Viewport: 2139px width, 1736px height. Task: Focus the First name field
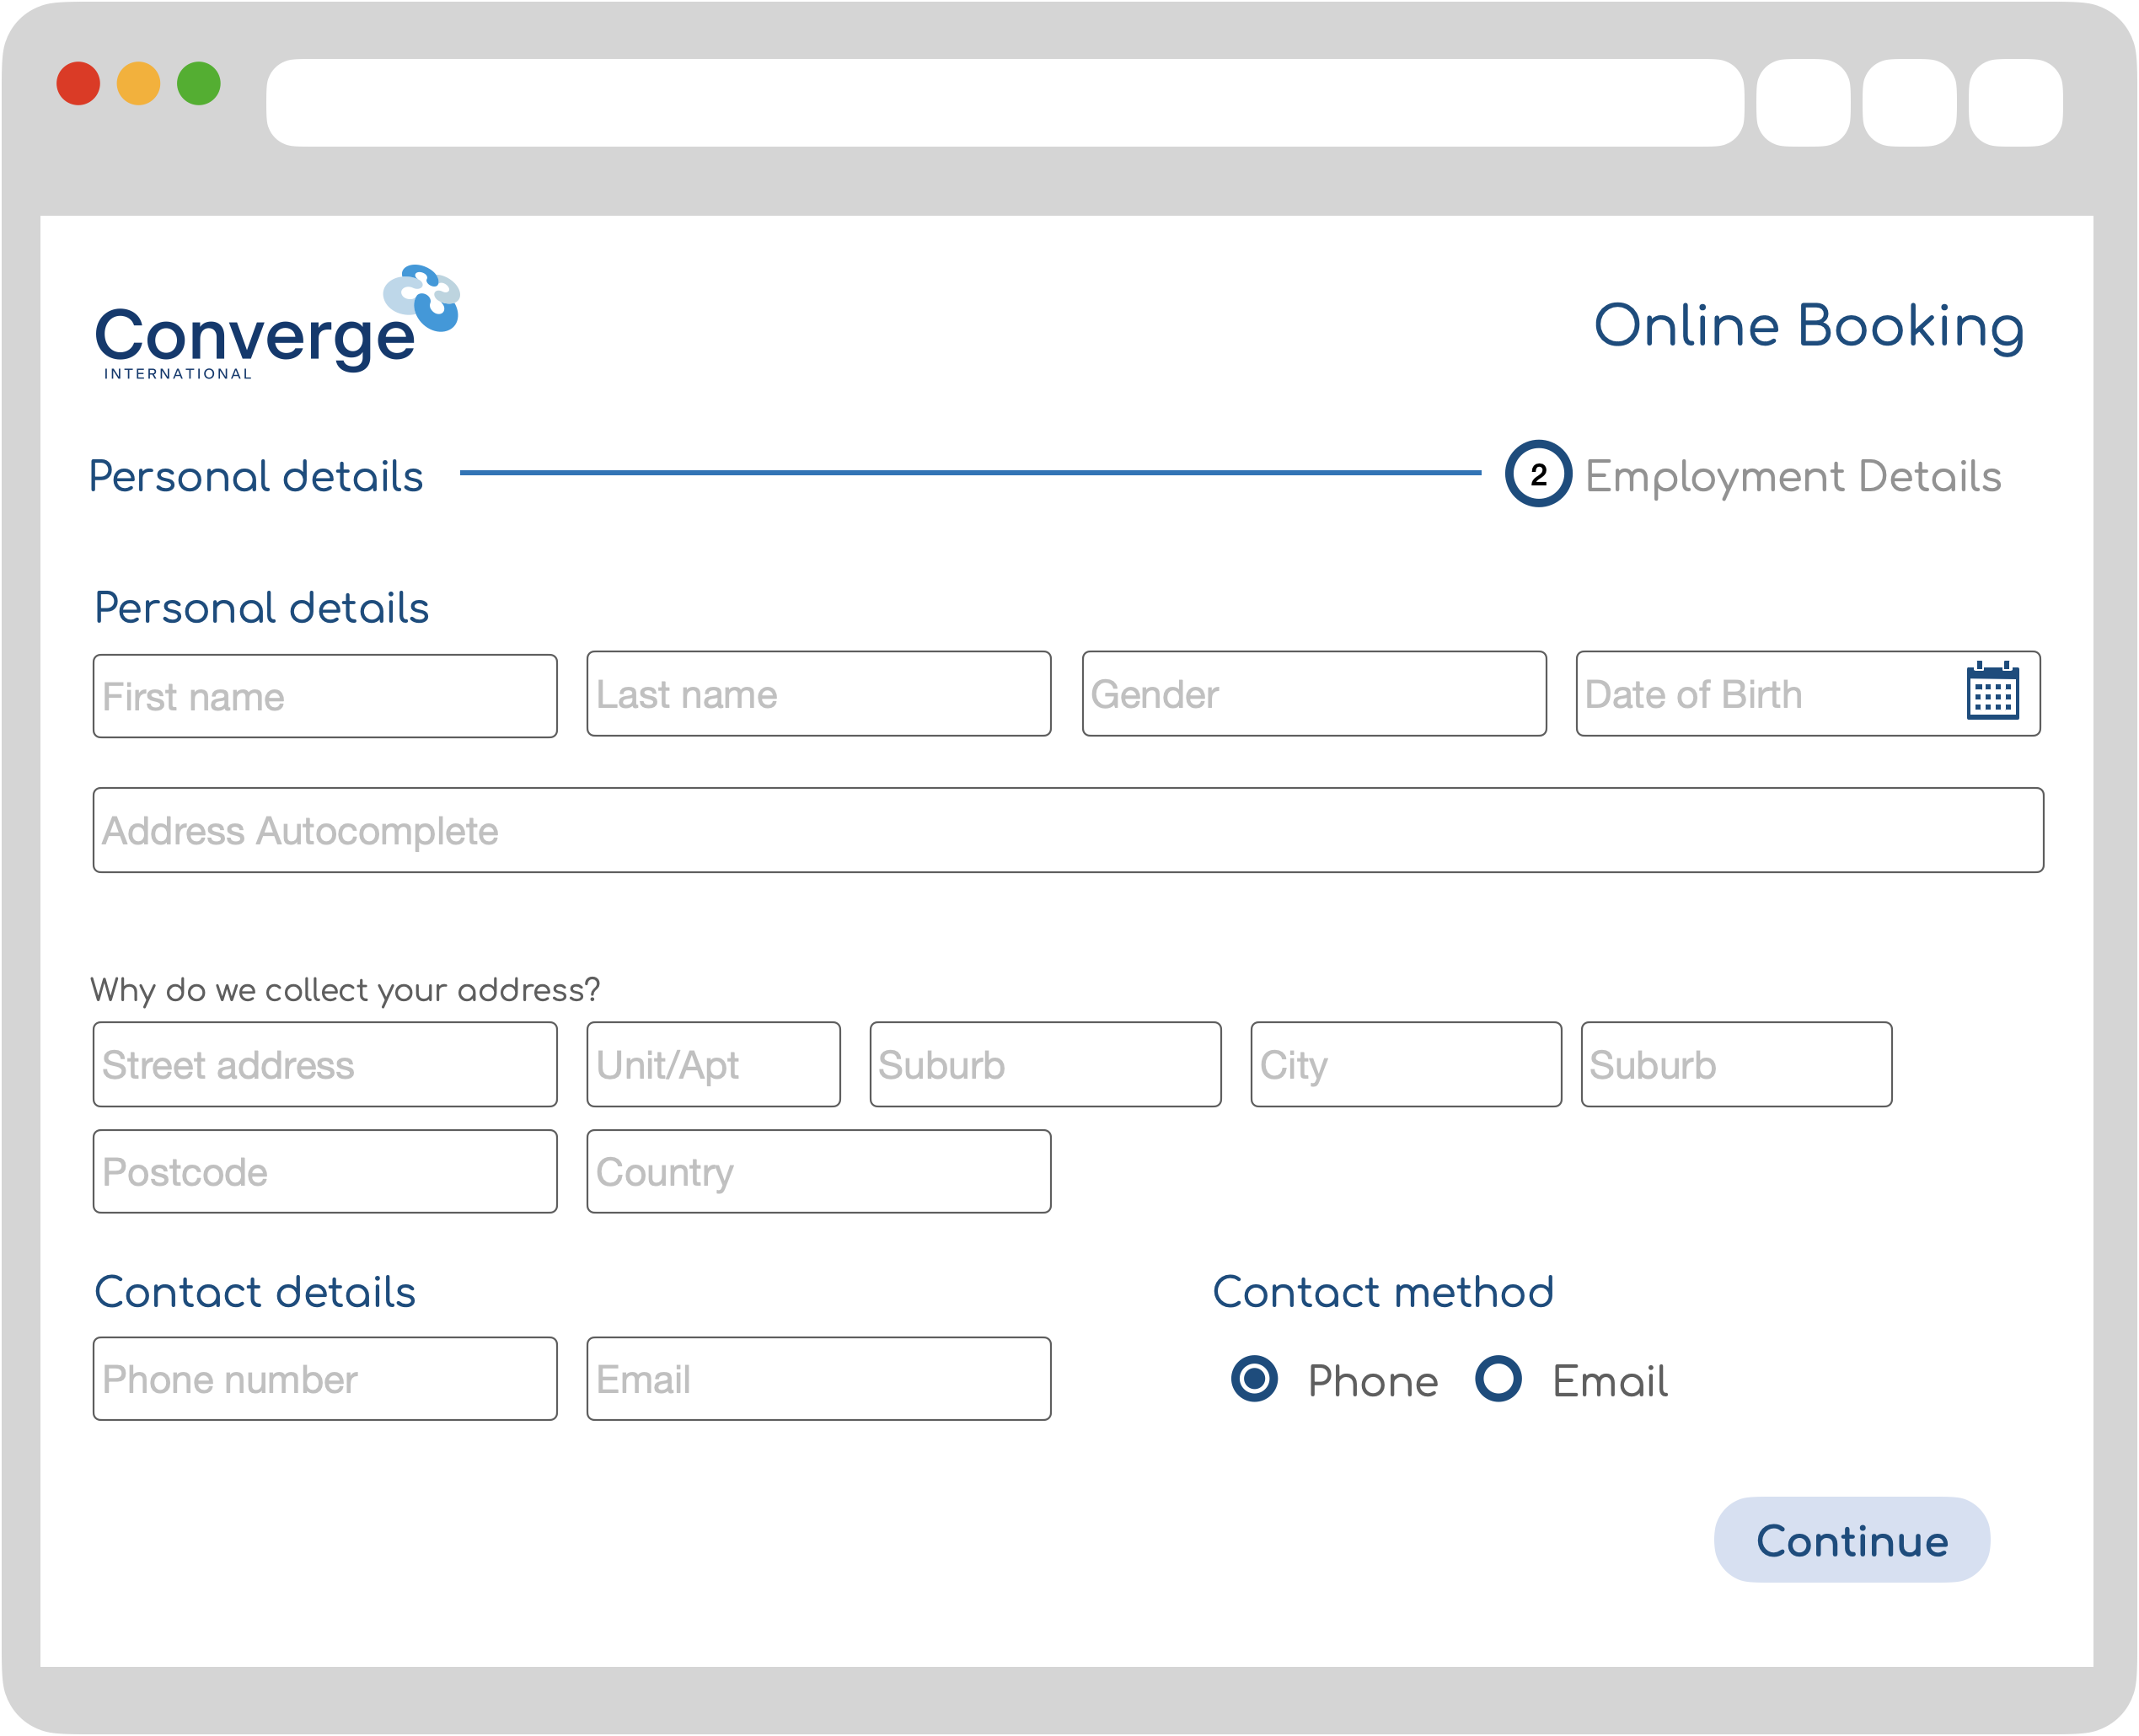(x=325, y=696)
